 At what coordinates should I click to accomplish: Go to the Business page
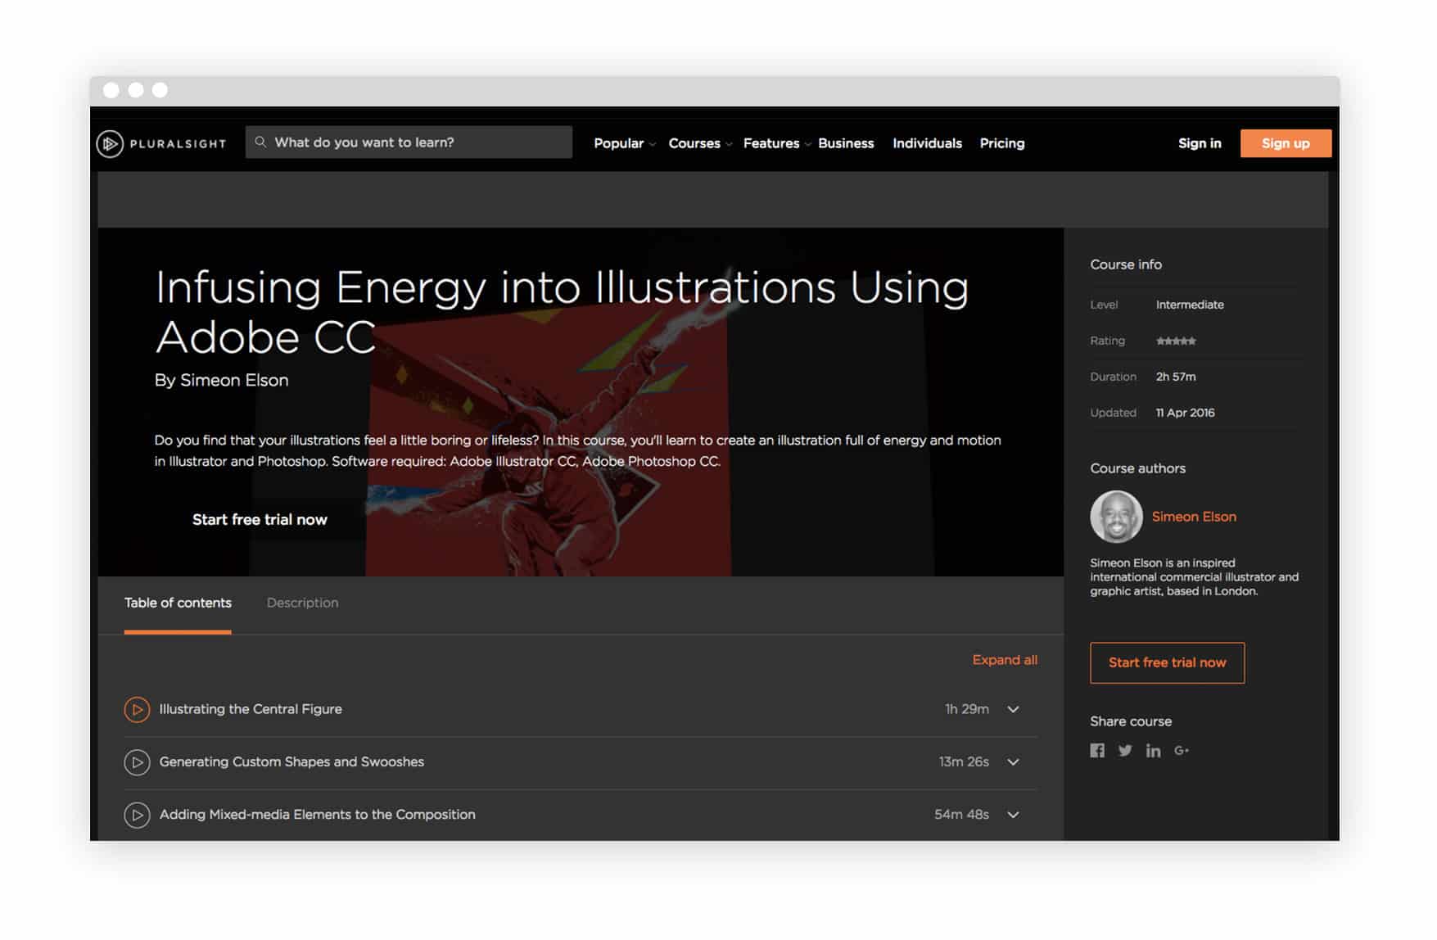pos(846,143)
